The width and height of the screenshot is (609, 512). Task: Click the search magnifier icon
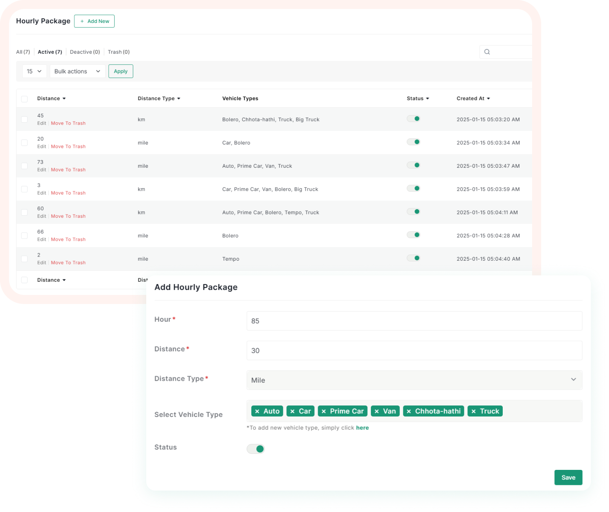(487, 52)
